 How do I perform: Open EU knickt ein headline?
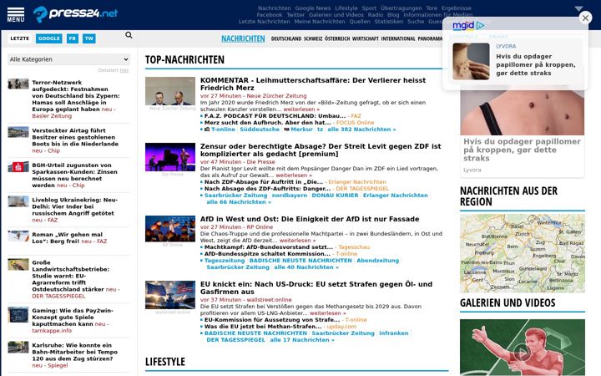(x=316, y=287)
